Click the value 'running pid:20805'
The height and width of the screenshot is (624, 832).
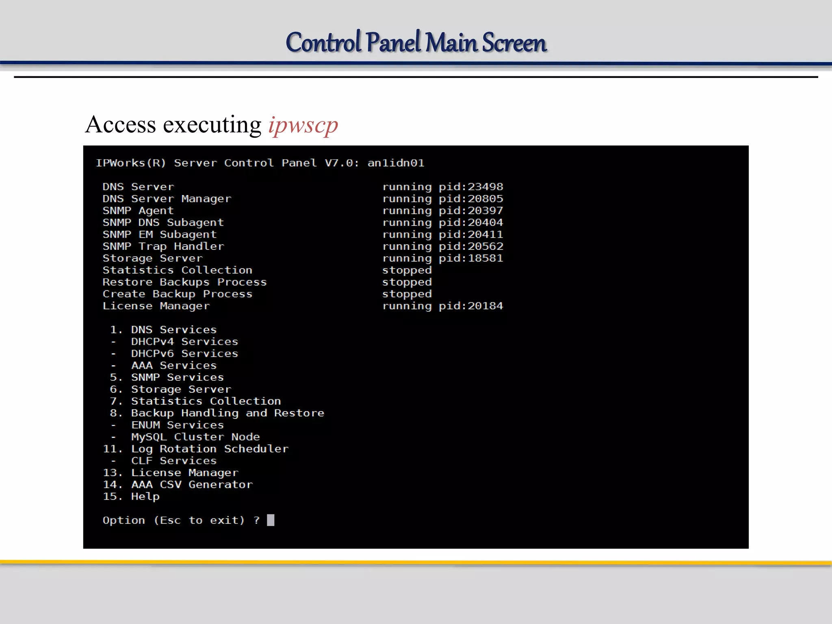[443, 199]
